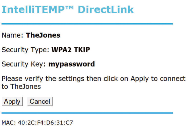192x132 pixels.
Task: Click the mypassword security key value
Action: (x=72, y=64)
